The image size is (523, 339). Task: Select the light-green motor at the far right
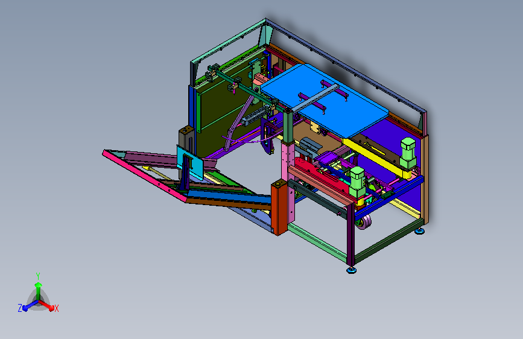(408, 153)
